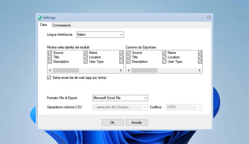Viewport: 249px width, 144px height.
Task: Click right scroll arrow in Colonne da Esportare list
Action: (x=200, y=70)
